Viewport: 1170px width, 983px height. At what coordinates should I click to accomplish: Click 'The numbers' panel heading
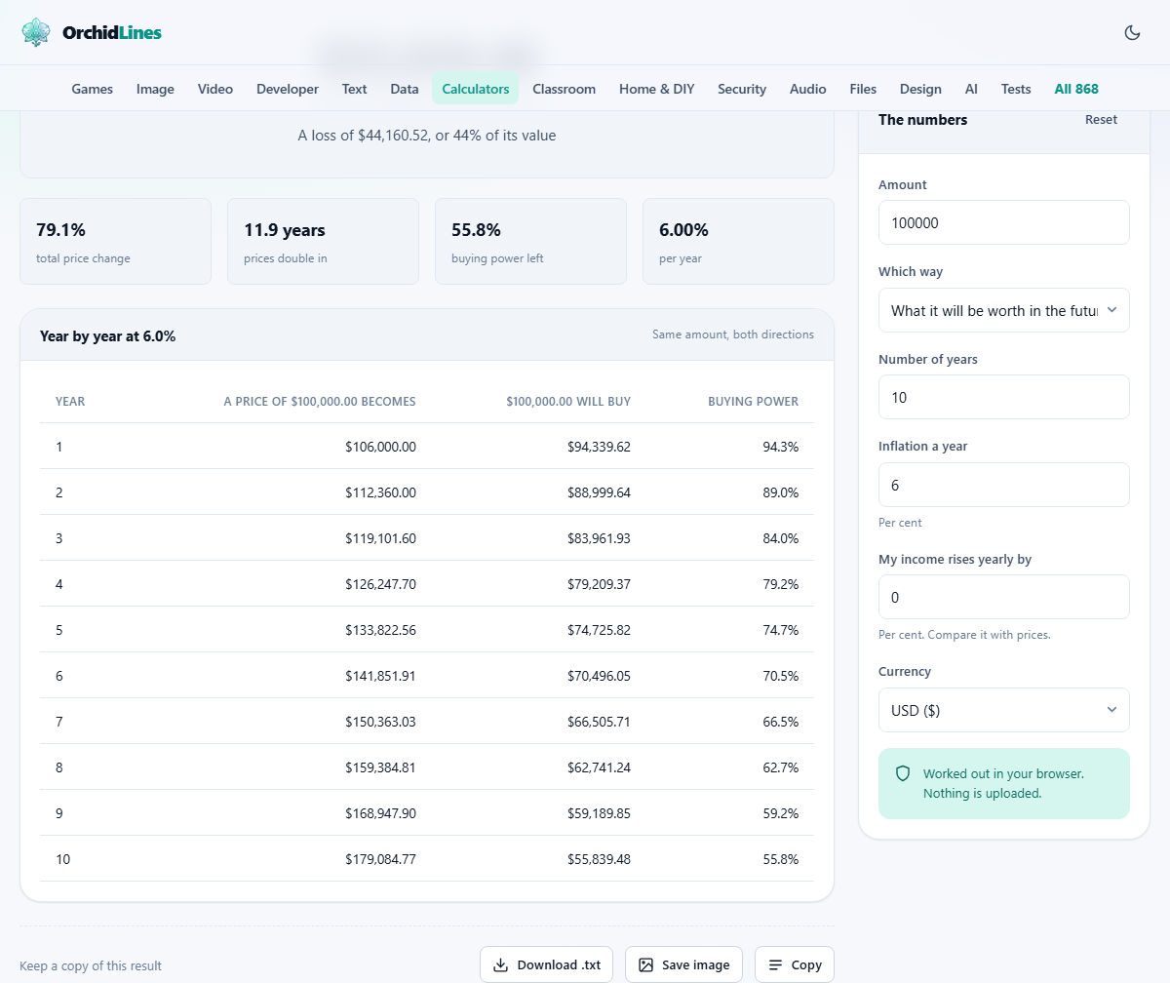click(x=922, y=119)
